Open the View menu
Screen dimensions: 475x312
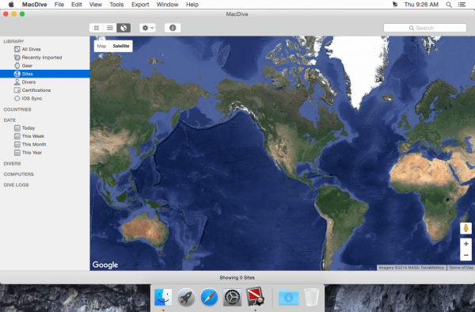pos(96,5)
